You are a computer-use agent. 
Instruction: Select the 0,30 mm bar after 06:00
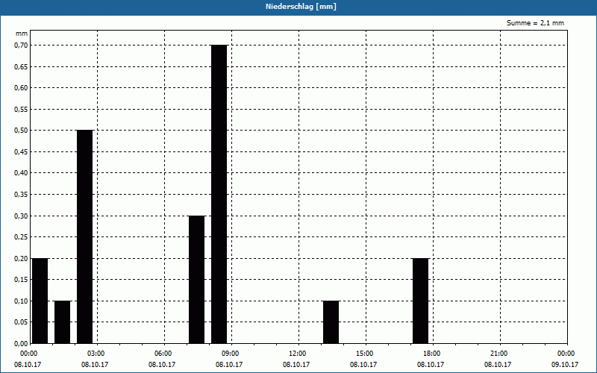point(197,279)
